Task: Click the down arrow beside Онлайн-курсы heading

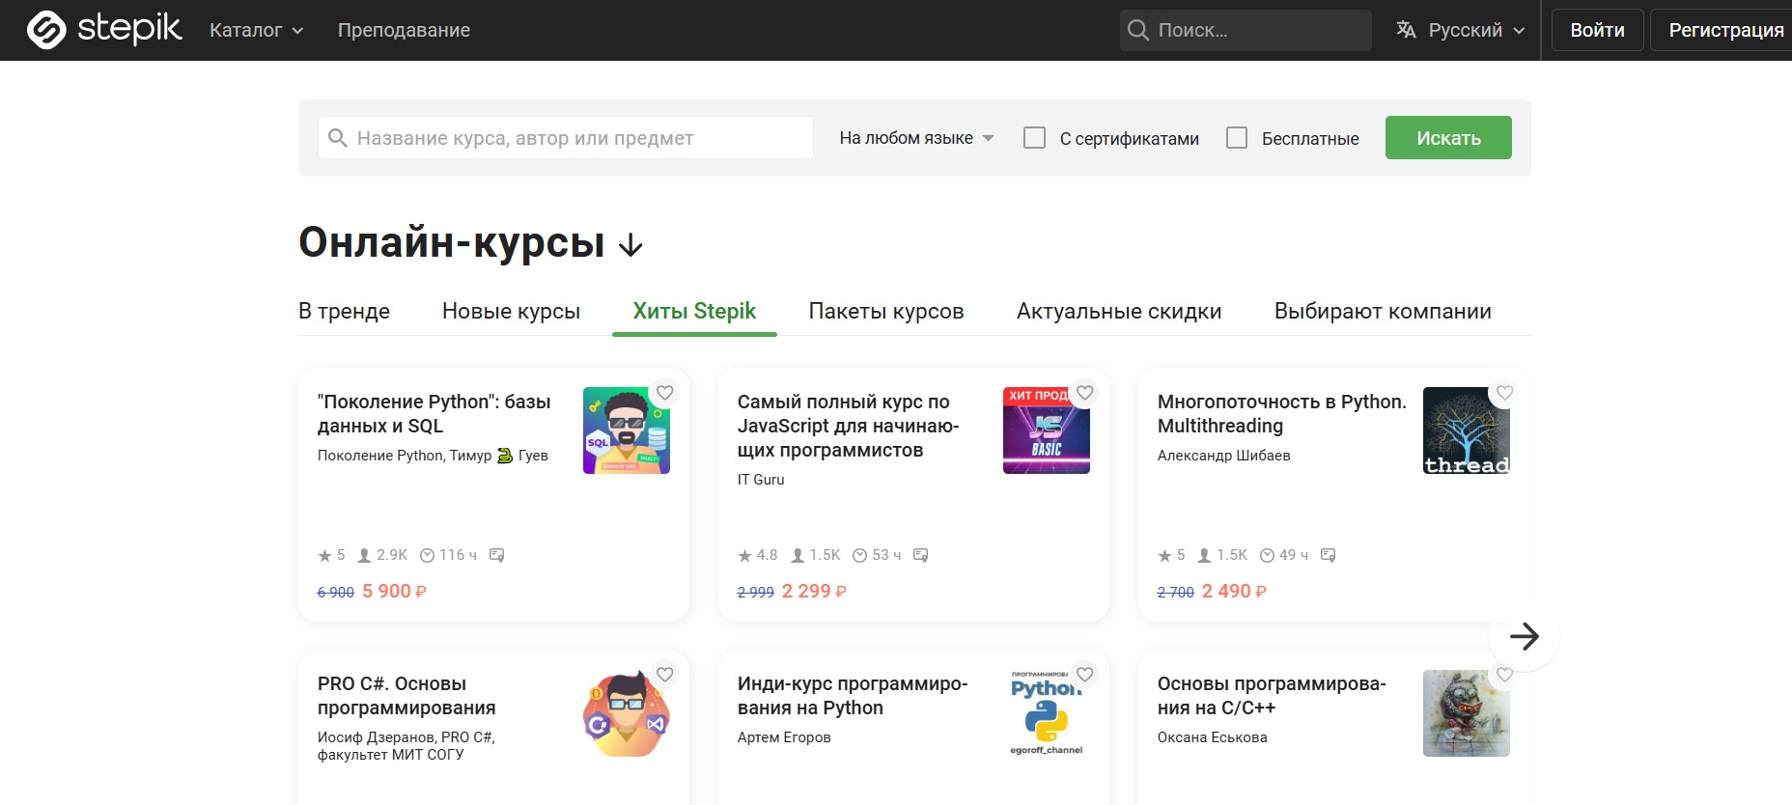Action: (x=630, y=245)
